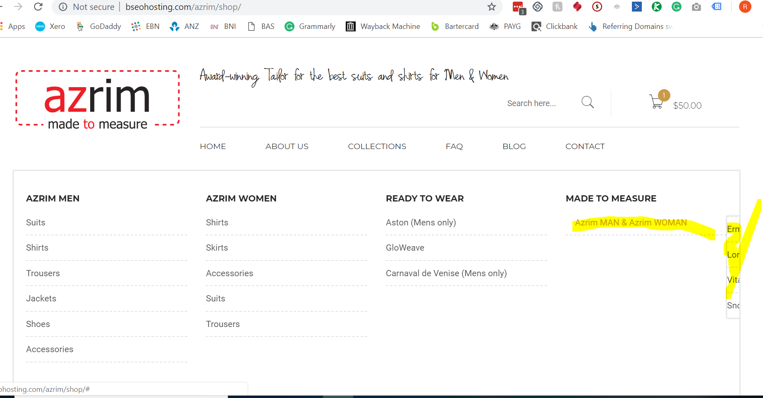Open the COLLECTIONS menu
Viewport: 763px width, 398px height.
click(377, 147)
